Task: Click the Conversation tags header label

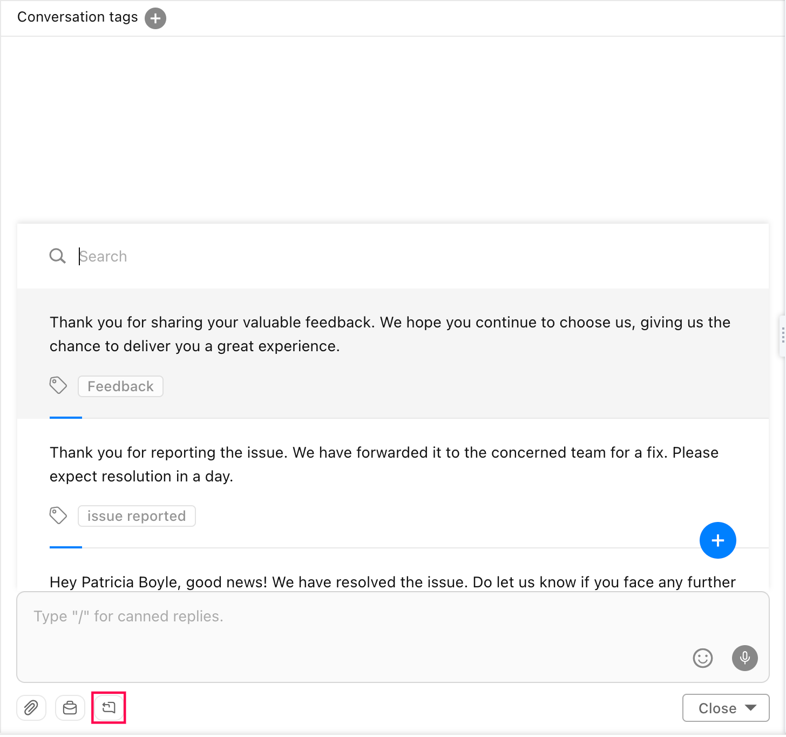Action: pyautogui.click(x=77, y=17)
